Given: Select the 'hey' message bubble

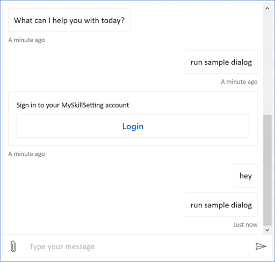Looking at the screenshot, I should (245, 176).
